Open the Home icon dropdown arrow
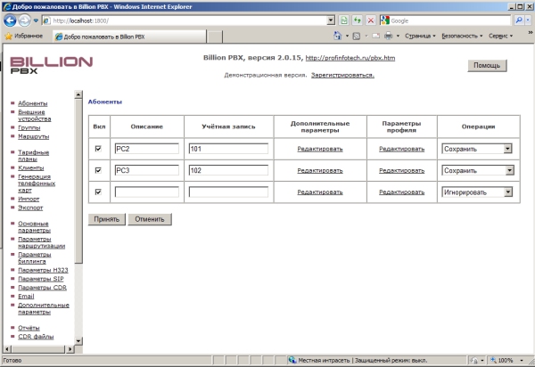535x367 pixels. point(347,36)
